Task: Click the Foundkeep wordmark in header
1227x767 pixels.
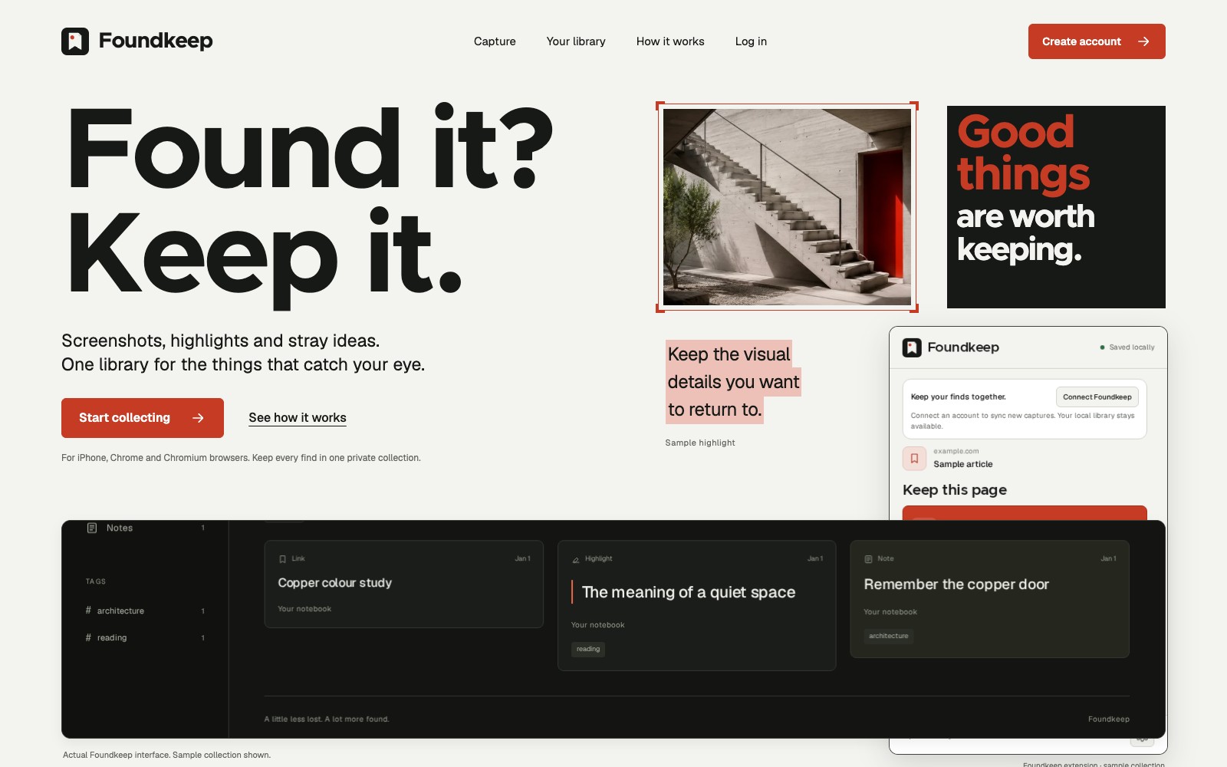Action: (156, 41)
